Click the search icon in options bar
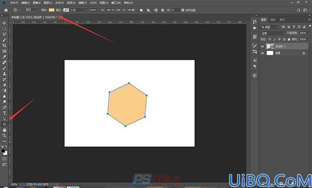Image resolution: width=312 pixels, height=188 pixels. [298, 10]
